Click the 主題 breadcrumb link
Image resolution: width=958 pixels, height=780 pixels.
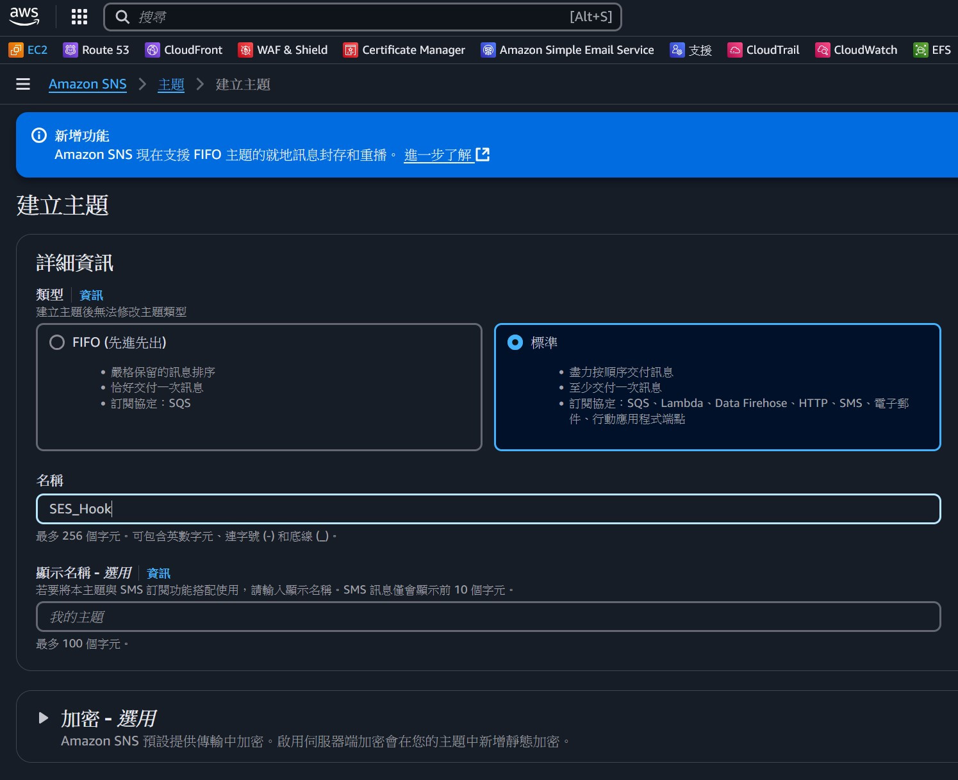click(x=171, y=85)
